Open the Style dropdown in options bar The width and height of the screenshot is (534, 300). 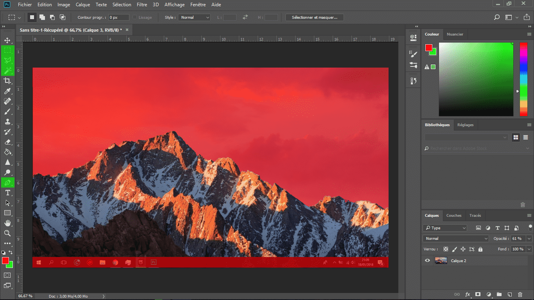coord(194,18)
